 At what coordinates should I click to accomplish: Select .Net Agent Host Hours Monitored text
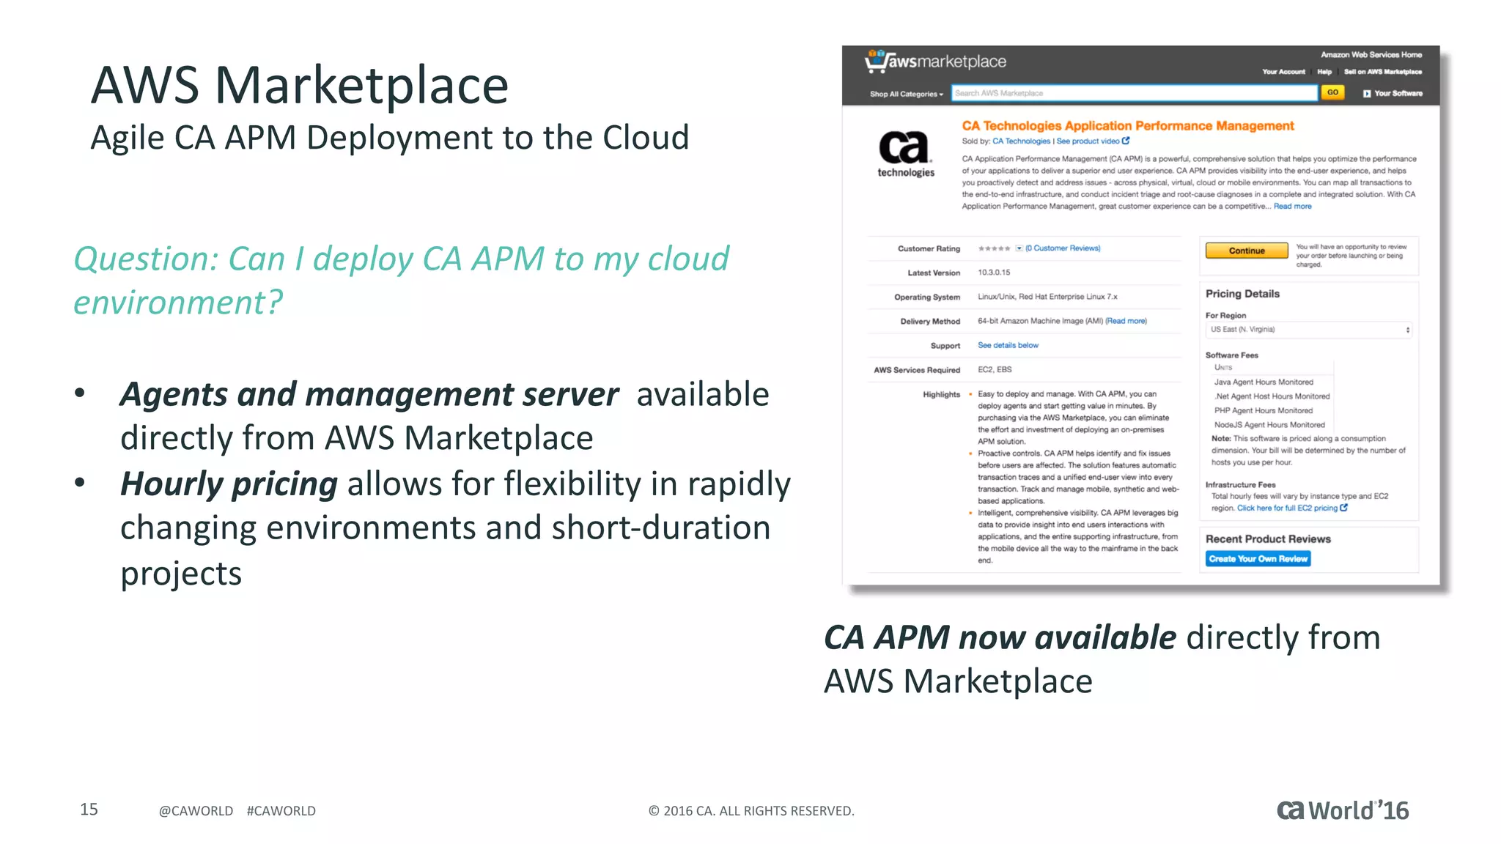(x=1272, y=396)
